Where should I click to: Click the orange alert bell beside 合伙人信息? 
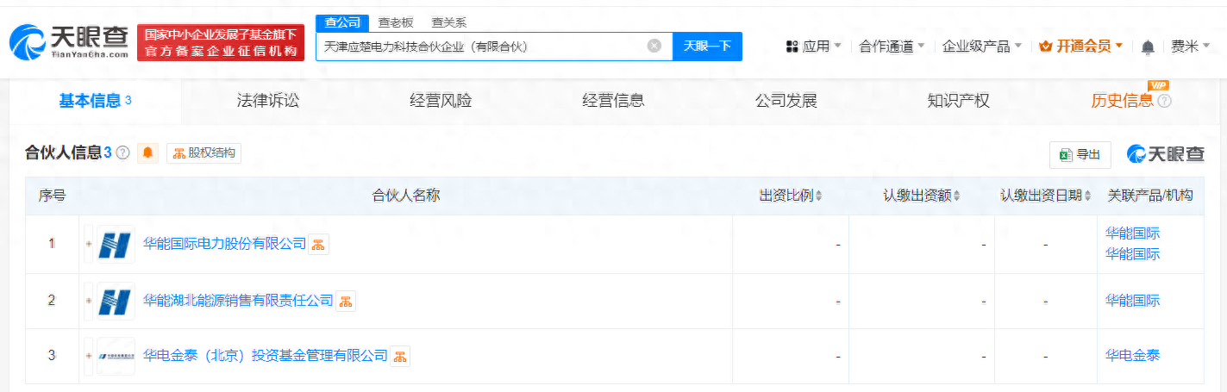[148, 153]
